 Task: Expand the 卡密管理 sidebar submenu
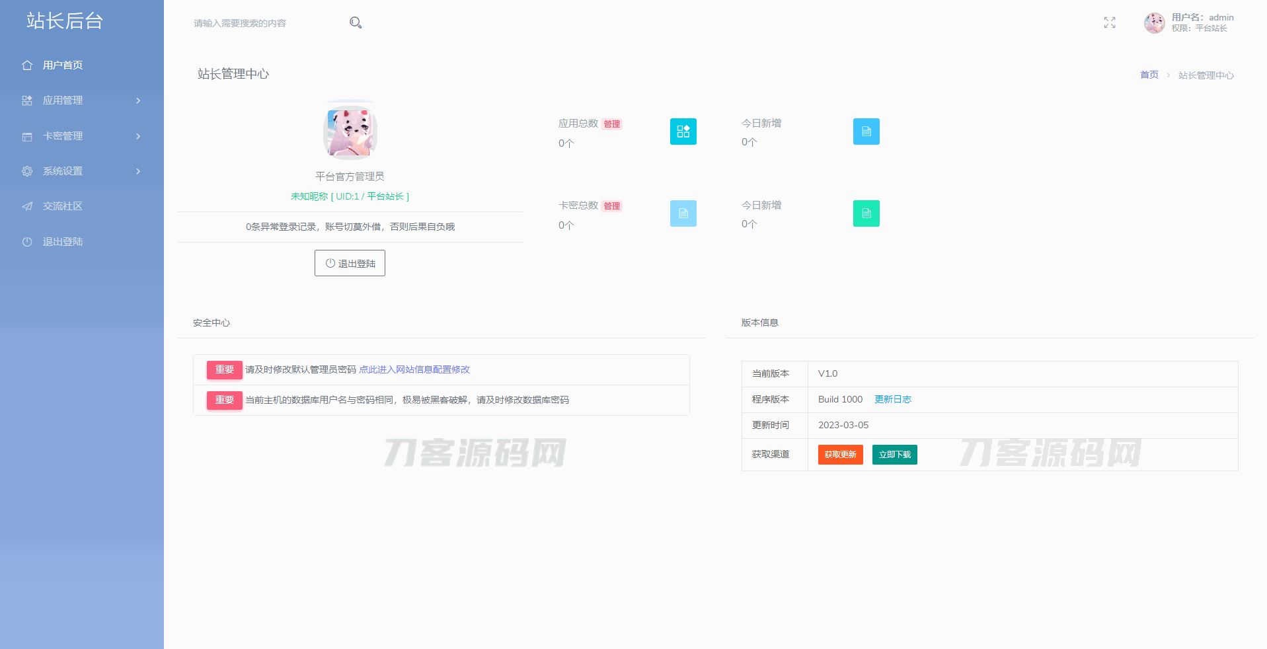point(81,136)
